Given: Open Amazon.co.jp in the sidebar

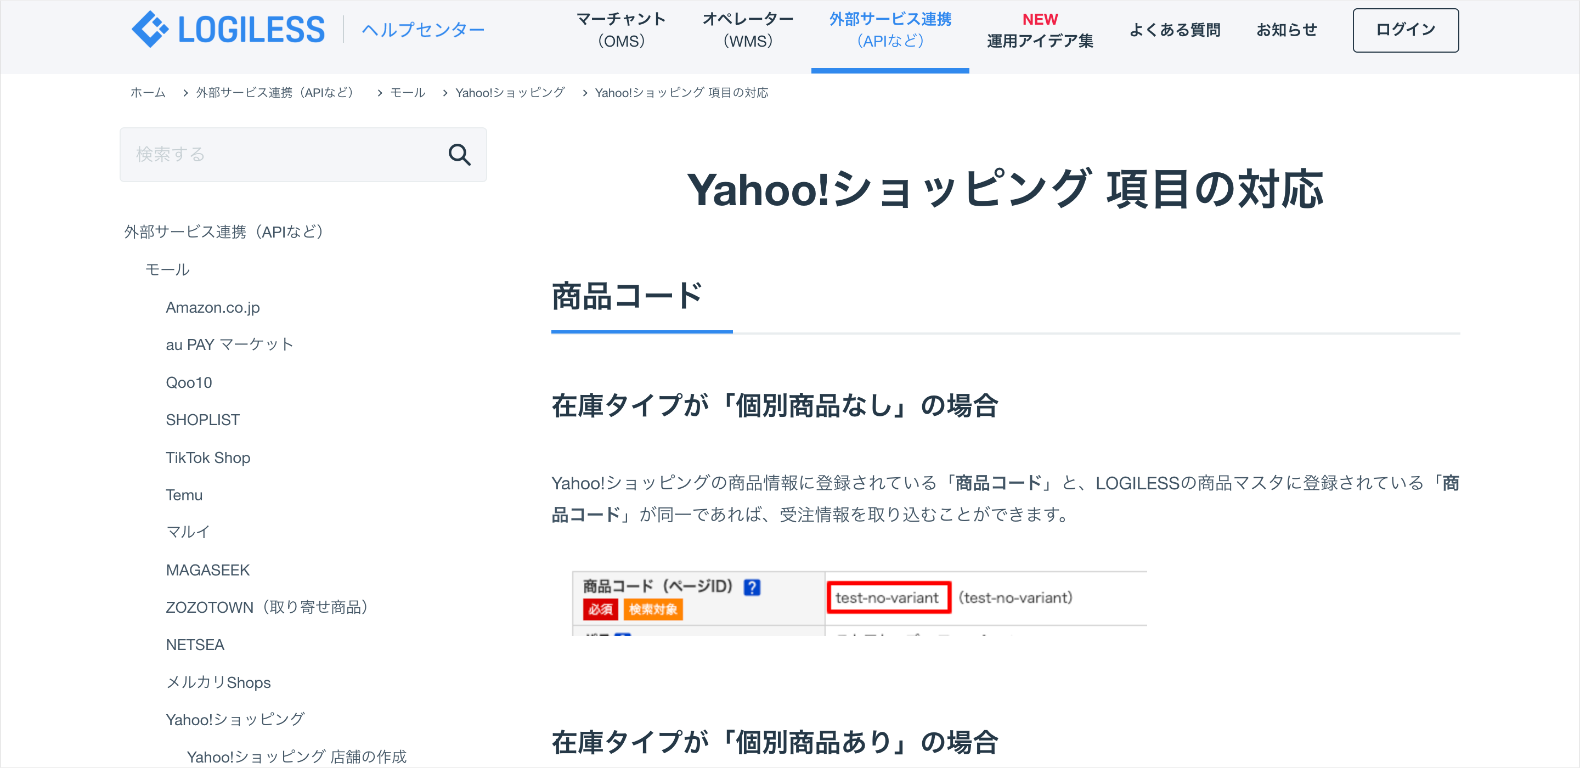Looking at the screenshot, I should click(212, 307).
